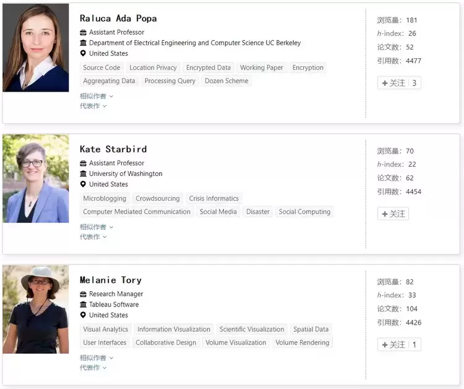The width and height of the screenshot is (464, 389).
Task: Select the Crisis Informatics tag
Action: coord(213,198)
